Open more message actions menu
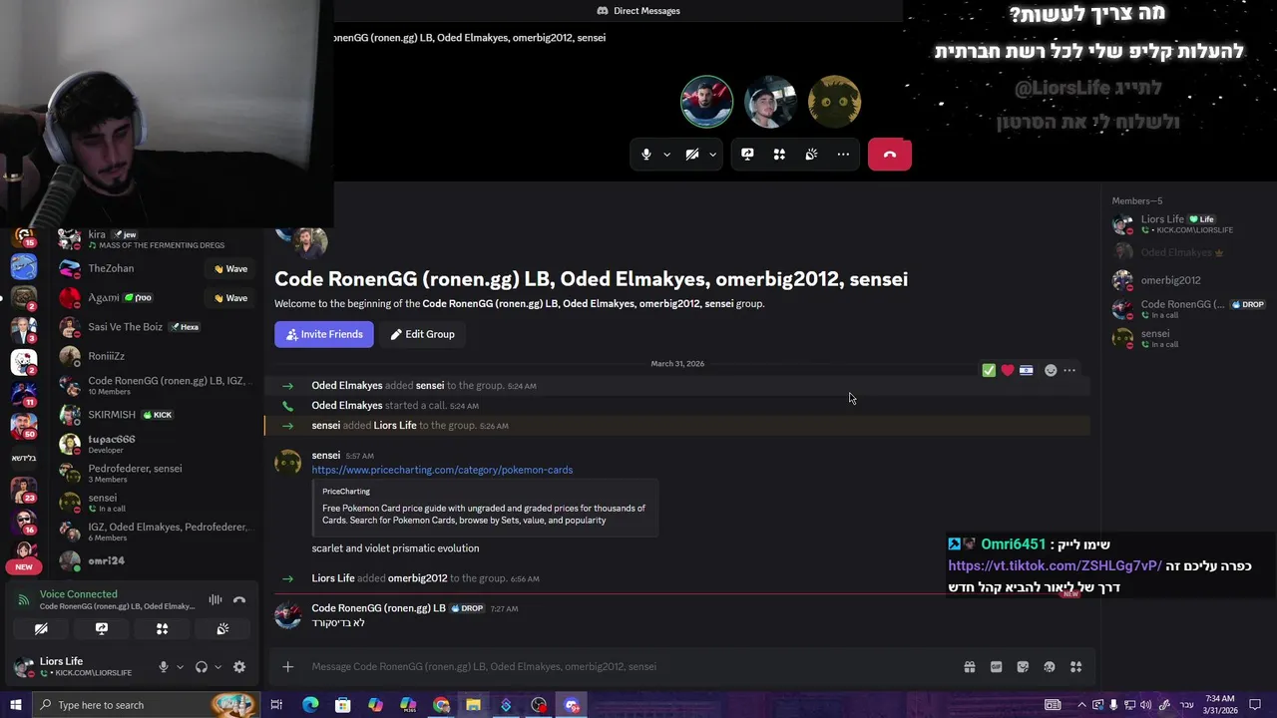1277x718 pixels. pos(1069,370)
